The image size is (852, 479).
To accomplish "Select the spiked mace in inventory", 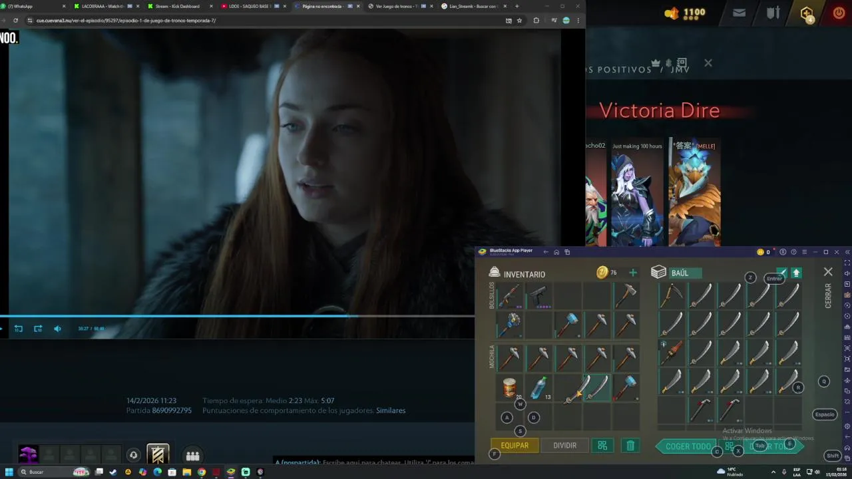I will pyautogui.click(x=509, y=325).
